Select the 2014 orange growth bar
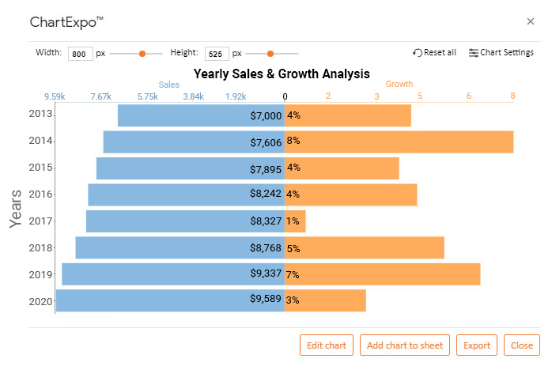552x366 pixels. click(399, 142)
